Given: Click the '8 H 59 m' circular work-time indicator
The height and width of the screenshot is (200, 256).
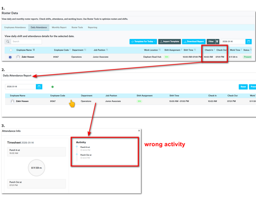Looking at the screenshot, I should coord(36,168).
